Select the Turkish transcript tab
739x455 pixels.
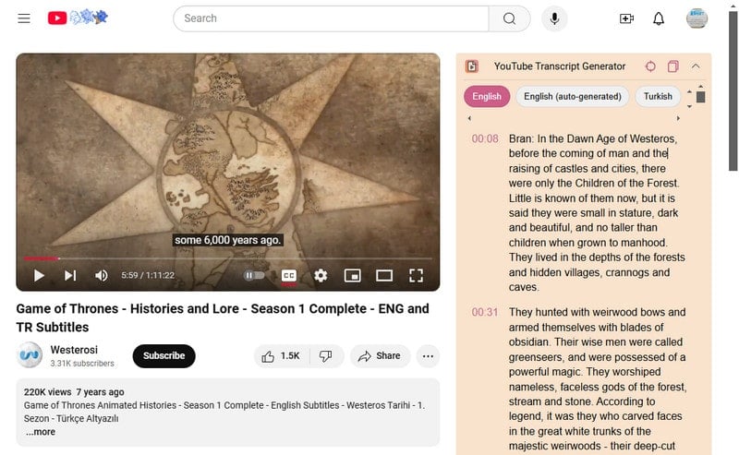click(x=658, y=97)
